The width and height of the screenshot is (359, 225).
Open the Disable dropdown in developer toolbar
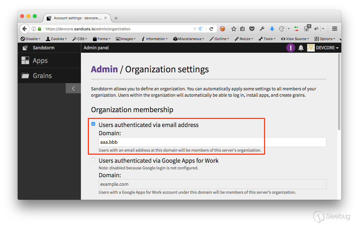pyautogui.click(x=30, y=39)
